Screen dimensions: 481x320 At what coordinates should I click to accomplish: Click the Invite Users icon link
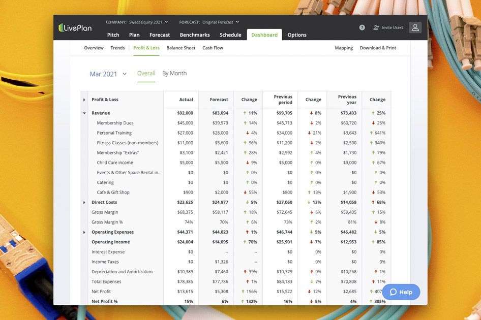[388, 27]
